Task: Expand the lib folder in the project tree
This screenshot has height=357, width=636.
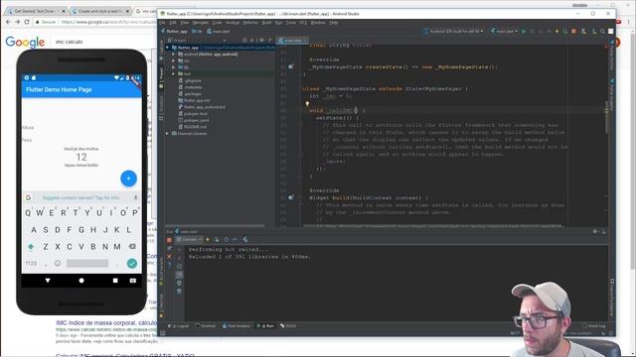Action: 173,67
